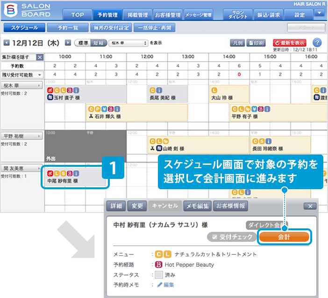
Task: Open the サロンダイレクト tab
Action: coord(238,14)
